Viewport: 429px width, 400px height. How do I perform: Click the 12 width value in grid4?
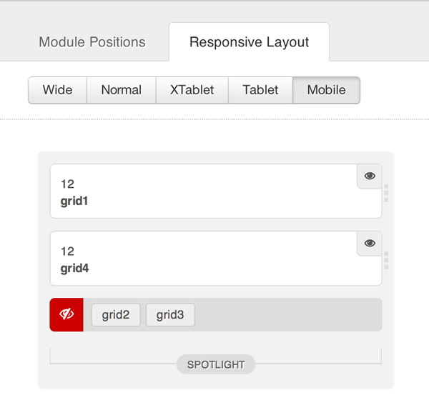tap(67, 251)
